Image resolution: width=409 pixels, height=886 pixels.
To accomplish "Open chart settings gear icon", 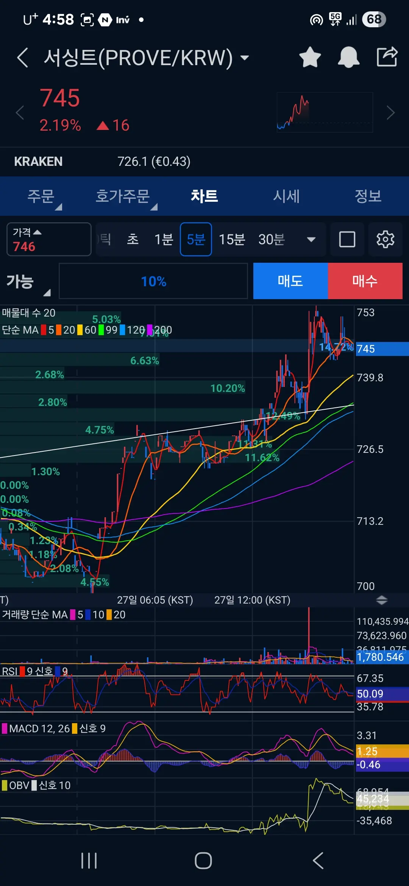I will [386, 239].
